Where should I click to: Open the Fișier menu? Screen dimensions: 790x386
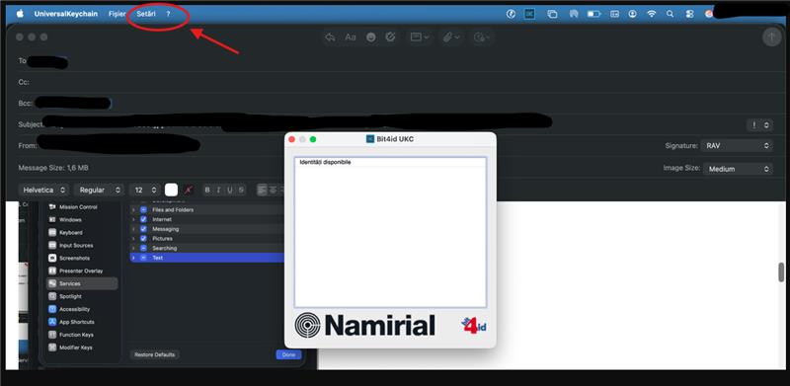coord(117,14)
